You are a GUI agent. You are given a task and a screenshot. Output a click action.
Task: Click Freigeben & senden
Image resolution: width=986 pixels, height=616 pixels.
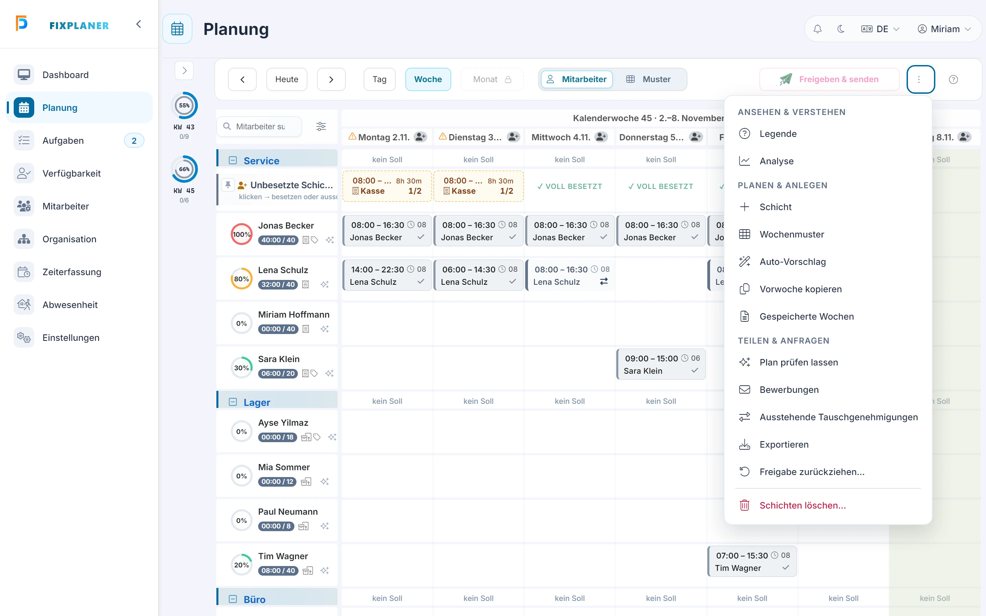(x=829, y=79)
